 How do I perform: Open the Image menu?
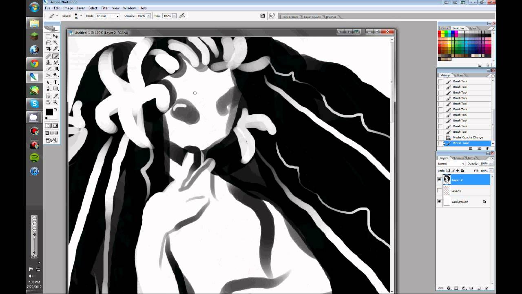[68, 8]
